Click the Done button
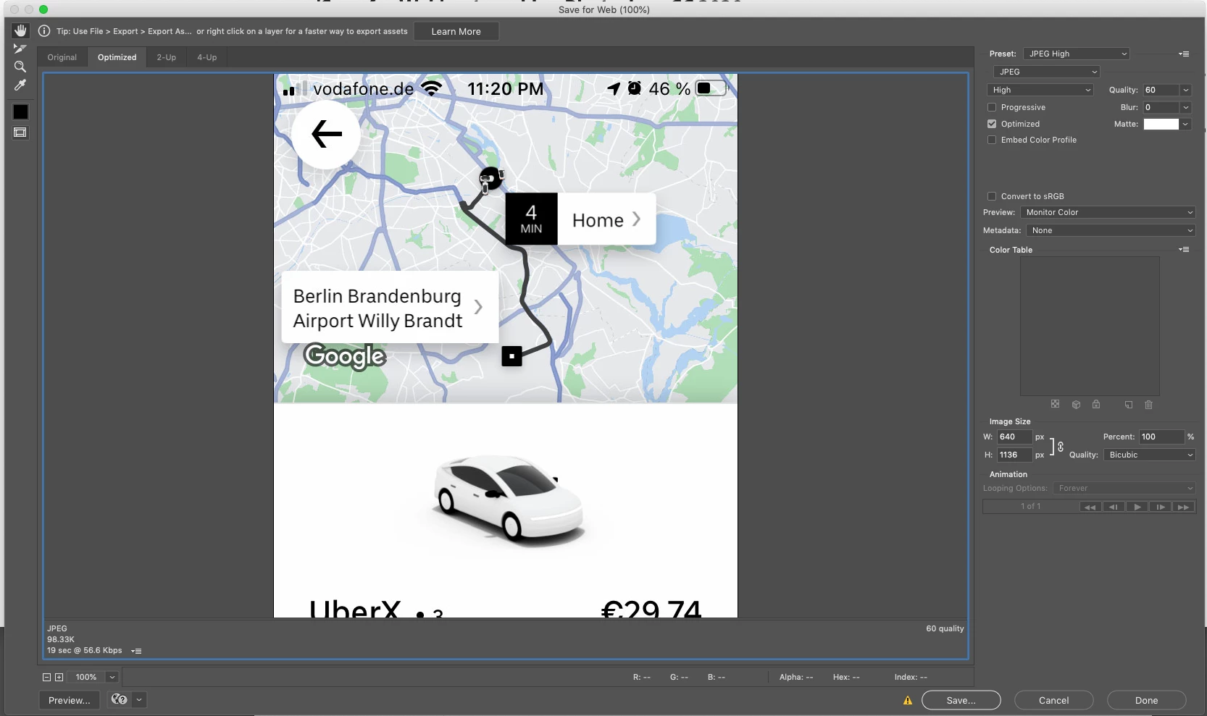The width and height of the screenshot is (1207, 716). tap(1147, 700)
